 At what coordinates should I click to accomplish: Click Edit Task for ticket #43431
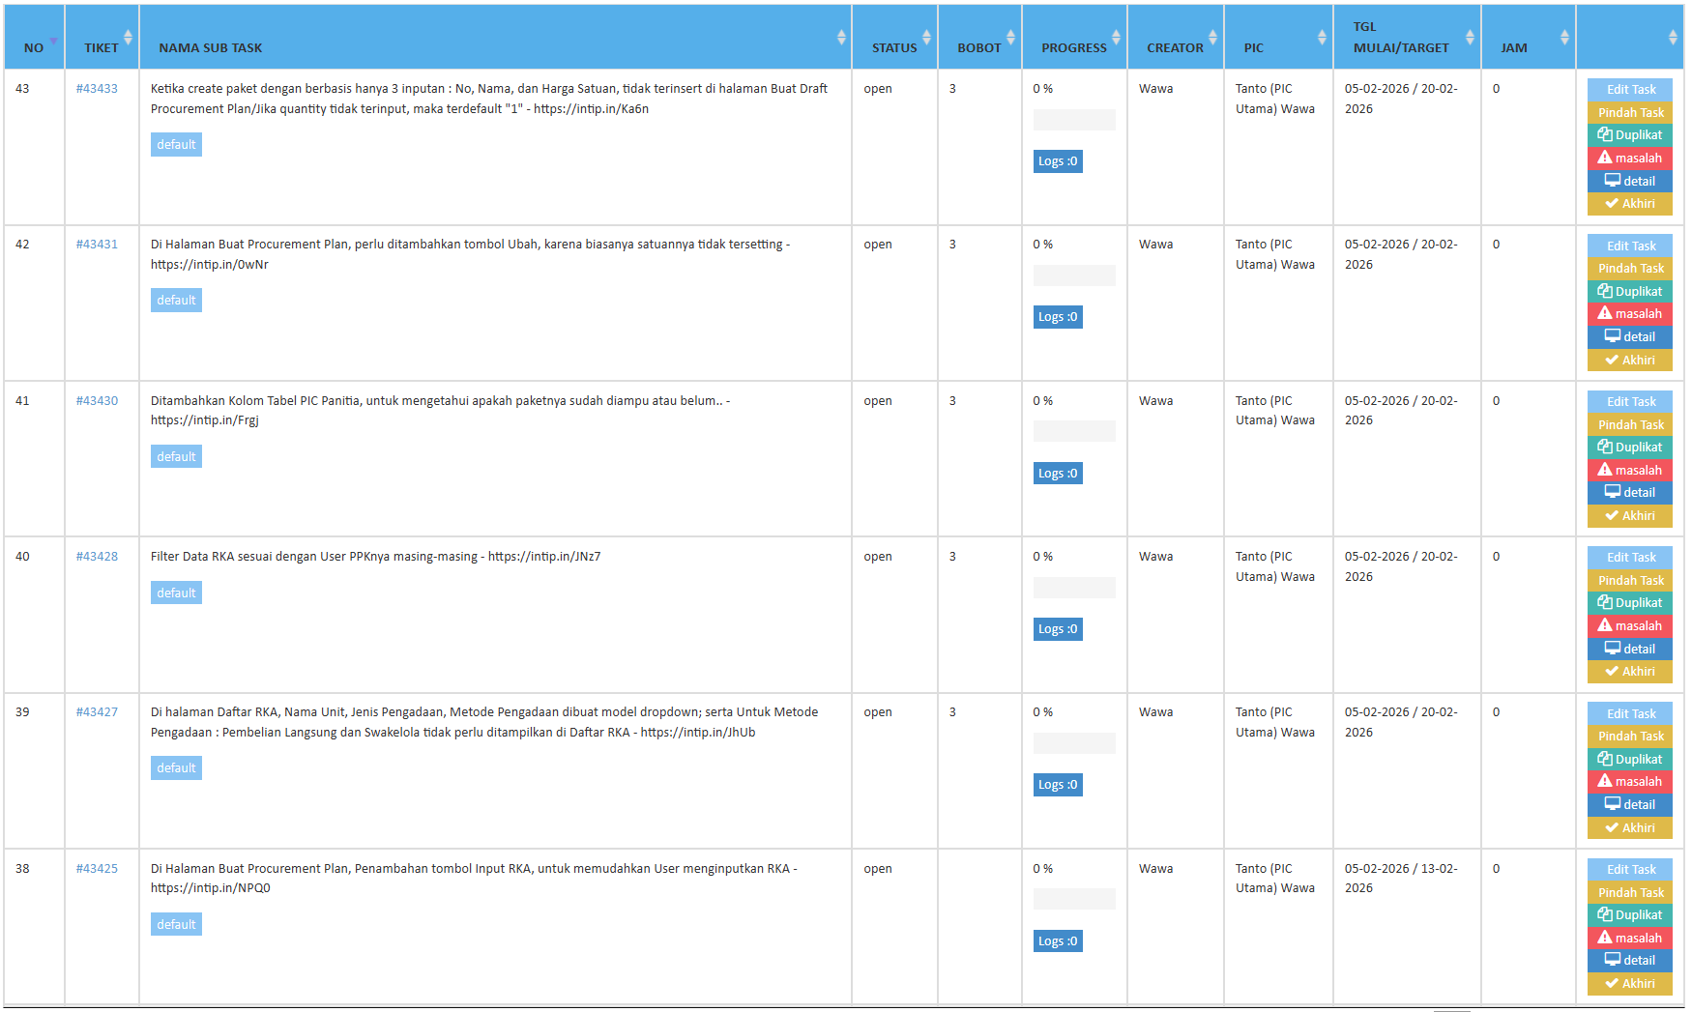tap(1629, 246)
